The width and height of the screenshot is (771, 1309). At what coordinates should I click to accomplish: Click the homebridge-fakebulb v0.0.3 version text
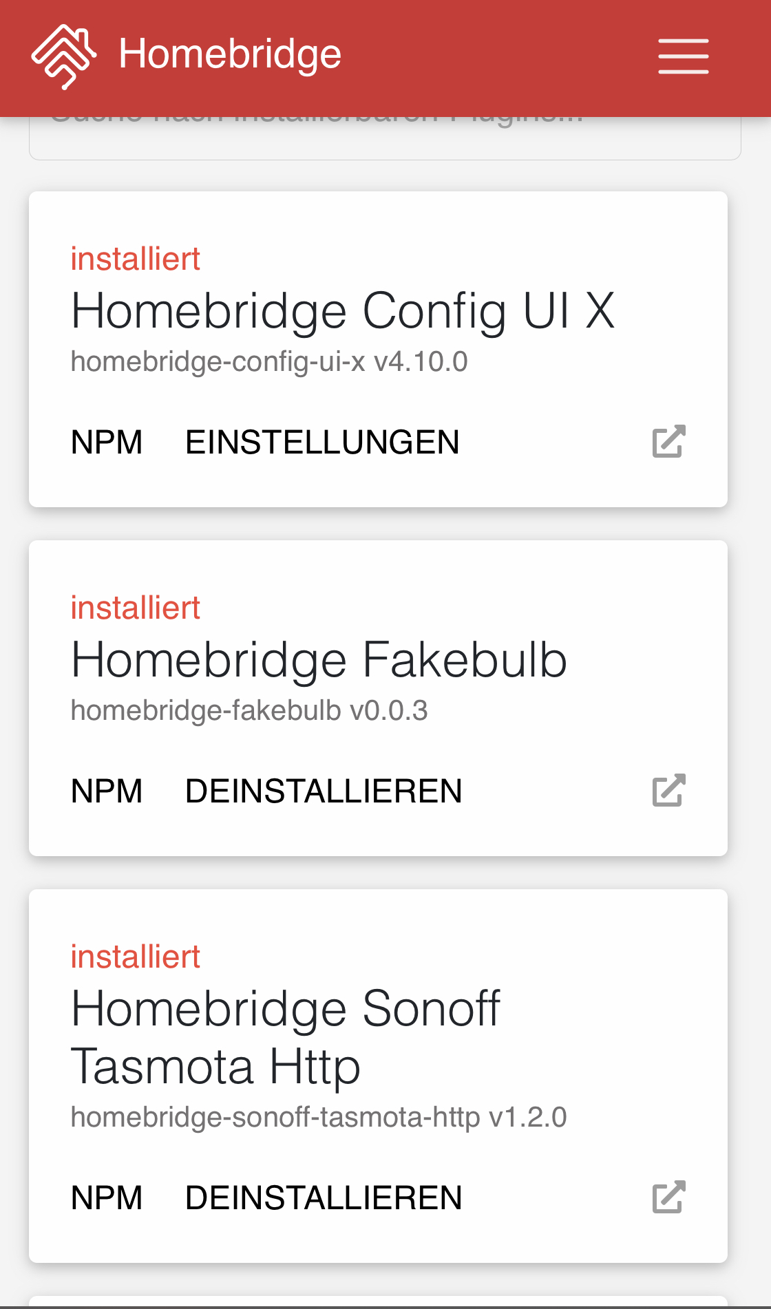coord(249,710)
